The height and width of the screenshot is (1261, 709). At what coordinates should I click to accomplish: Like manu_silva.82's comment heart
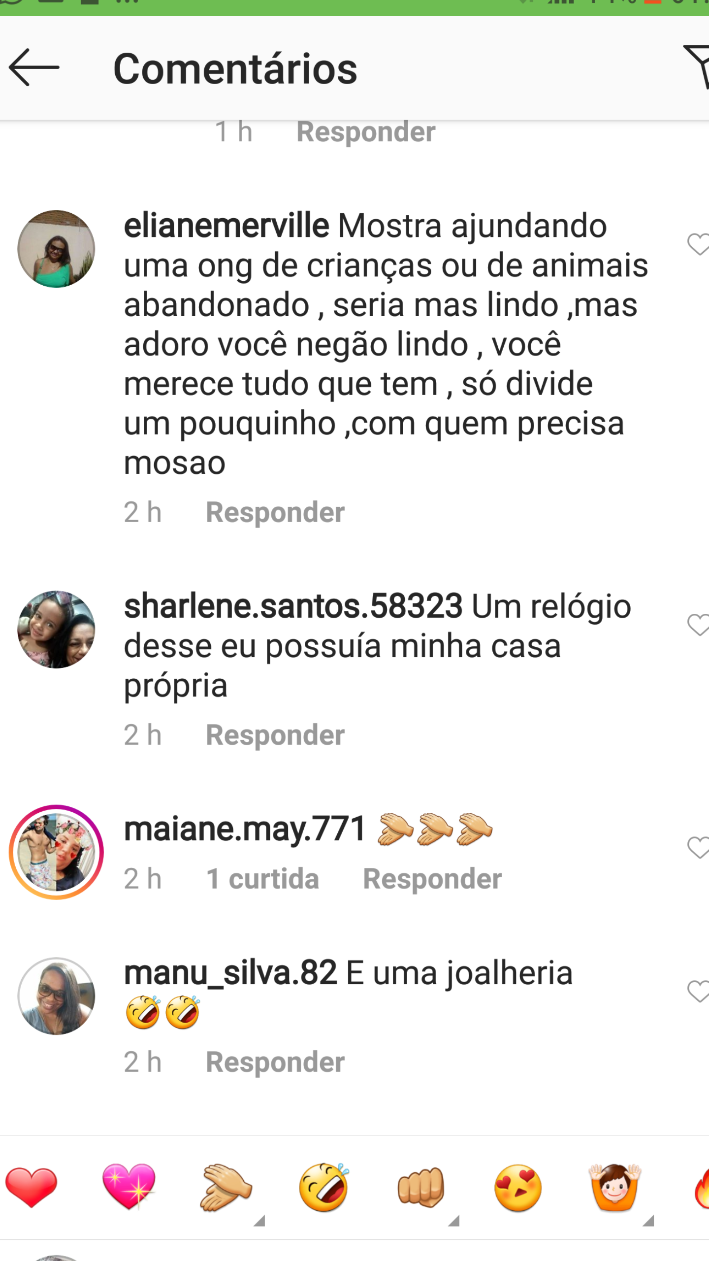click(698, 992)
